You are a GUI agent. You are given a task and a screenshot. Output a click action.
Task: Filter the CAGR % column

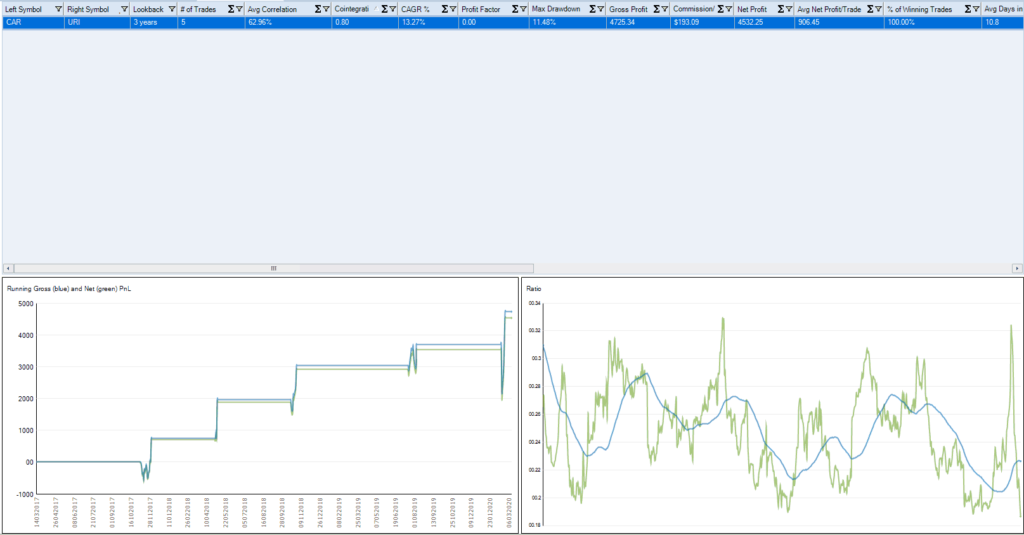coord(453,10)
